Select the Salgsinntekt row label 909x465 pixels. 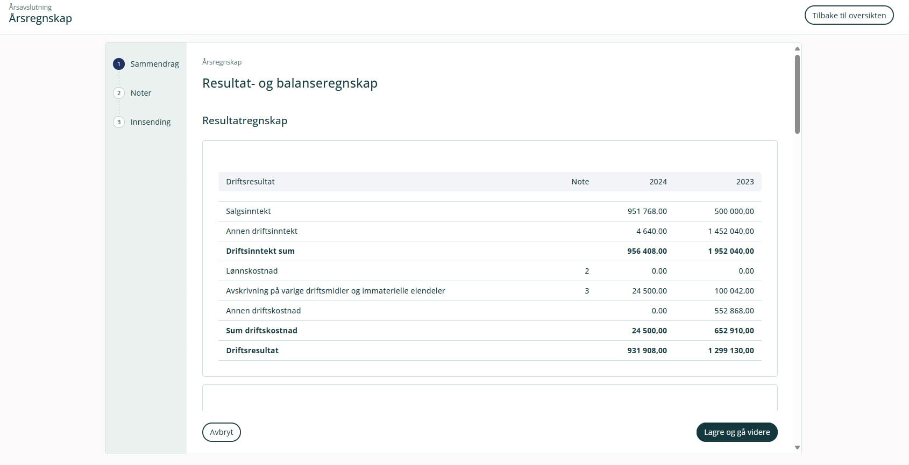click(248, 211)
